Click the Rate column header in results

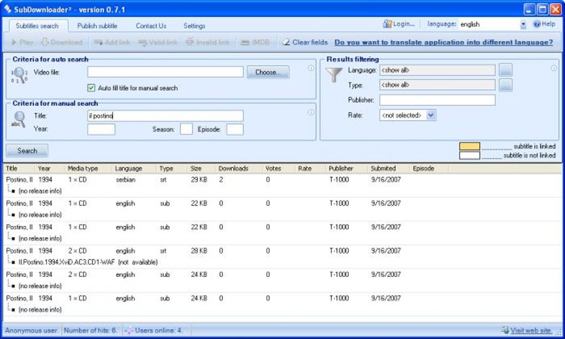click(x=311, y=168)
